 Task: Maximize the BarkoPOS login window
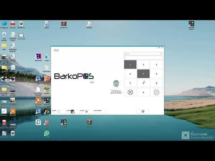tap(159, 48)
